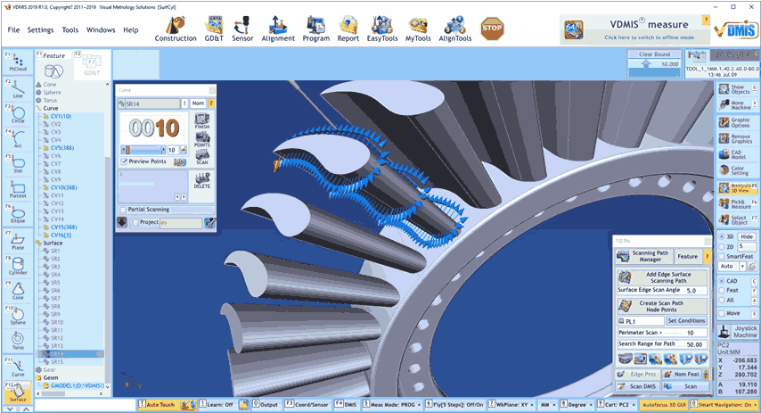This screenshot has height=413, width=761.
Task: Click the Nom Feat button
Action: click(x=682, y=374)
